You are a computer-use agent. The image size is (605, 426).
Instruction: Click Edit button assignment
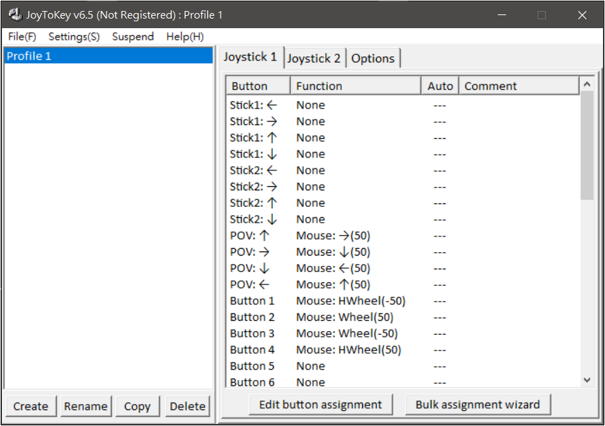tap(320, 404)
